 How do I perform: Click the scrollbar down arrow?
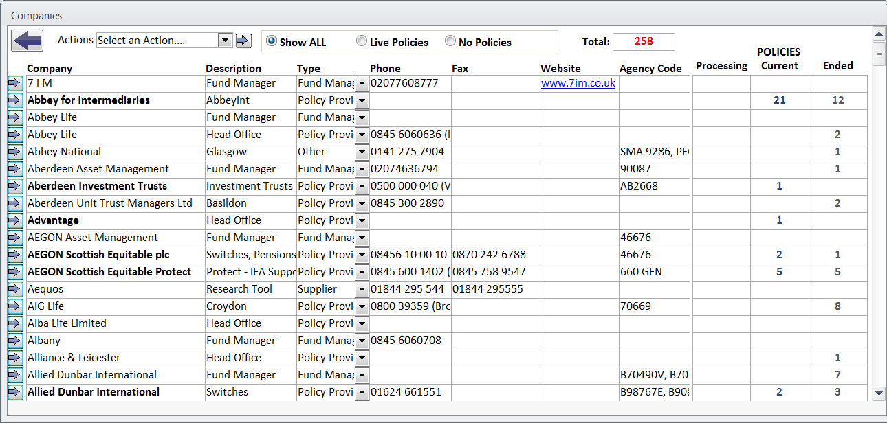878,393
